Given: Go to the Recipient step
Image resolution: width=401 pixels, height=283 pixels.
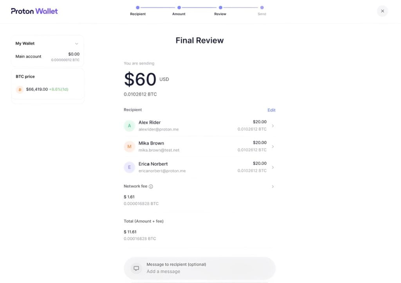Looking at the screenshot, I should coord(137,7).
